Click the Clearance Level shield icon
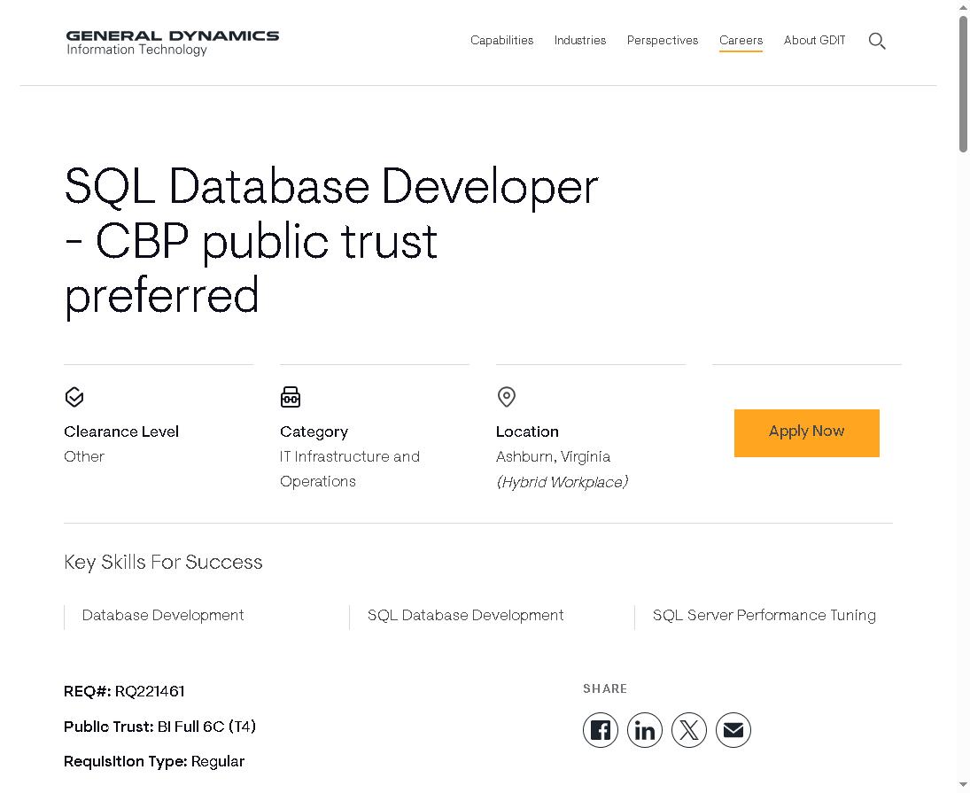This screenshot has width=970, height=793. 74,397
